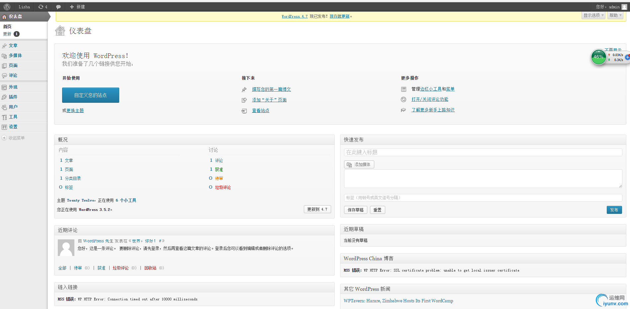Open the WordPress logo menu
The height and width of the screenshot is (309, 630).
tap(7, 7)
